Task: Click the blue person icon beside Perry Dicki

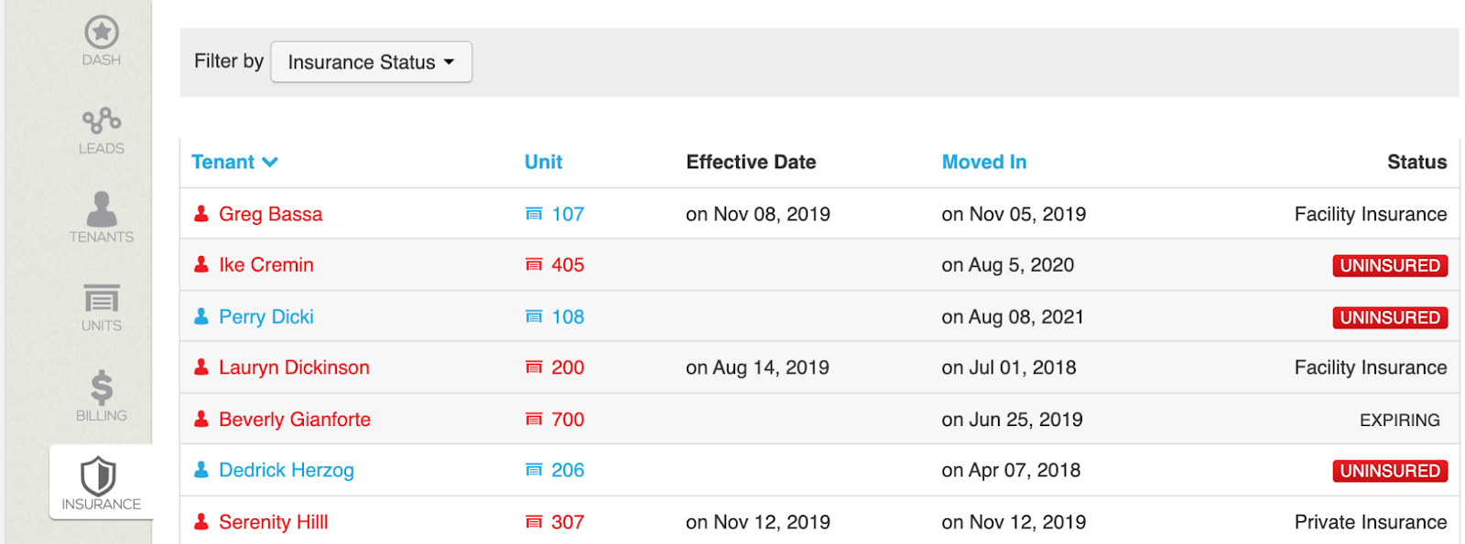Action: click(x=201, y=317)
